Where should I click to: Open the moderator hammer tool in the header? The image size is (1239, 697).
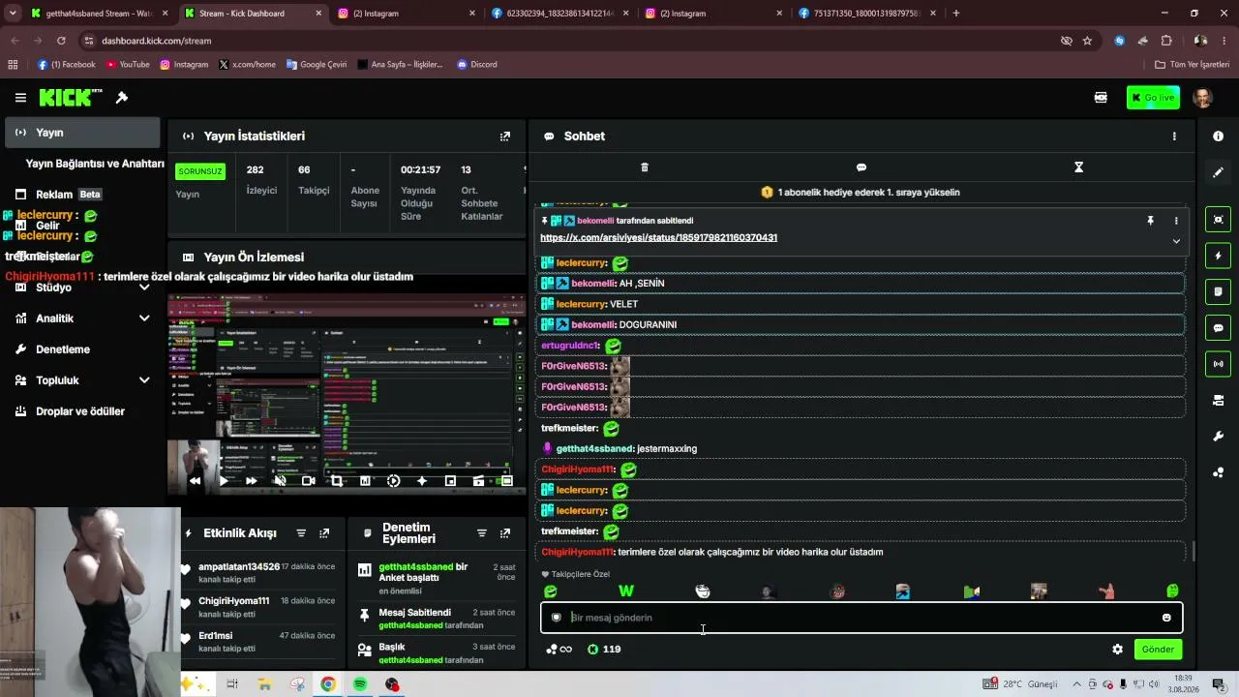(x=122, y=98)
